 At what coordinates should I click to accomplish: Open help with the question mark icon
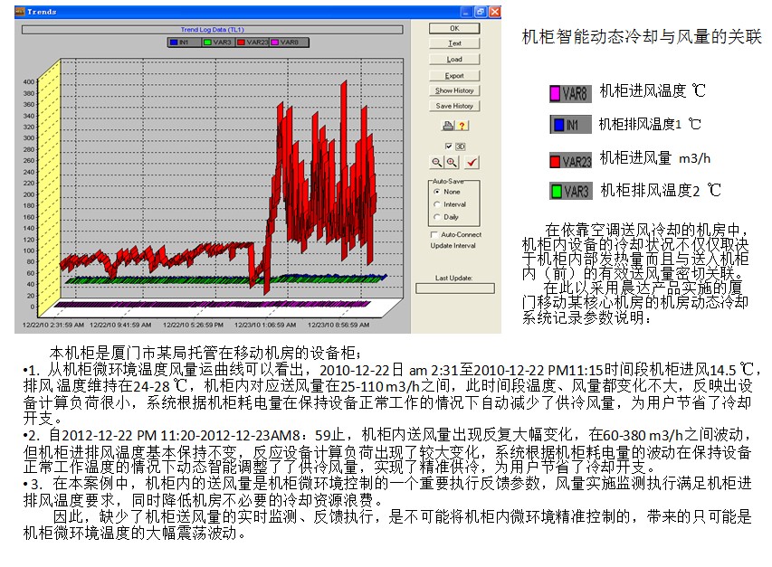[x=462, y=126]
